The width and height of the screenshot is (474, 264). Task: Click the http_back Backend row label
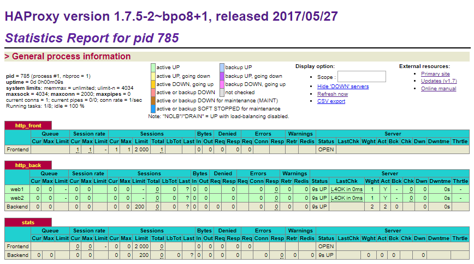(x=17, y=207)
